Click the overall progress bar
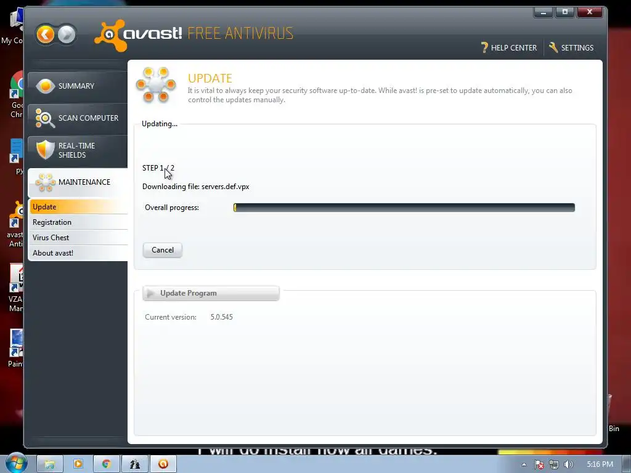Image resolution: width=631 pixels, height=473 pixels. coord(404,208)
